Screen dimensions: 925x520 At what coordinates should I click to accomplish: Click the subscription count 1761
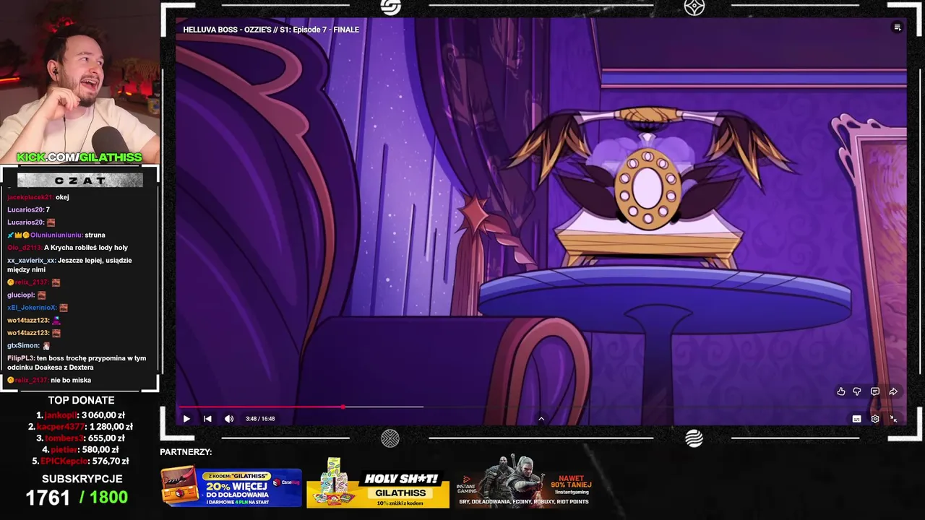tap(48, 498)
